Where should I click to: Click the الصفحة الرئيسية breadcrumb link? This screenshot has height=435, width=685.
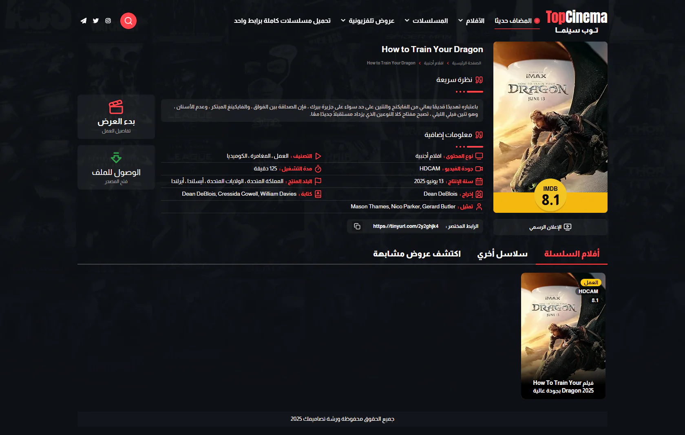[466, 63]
